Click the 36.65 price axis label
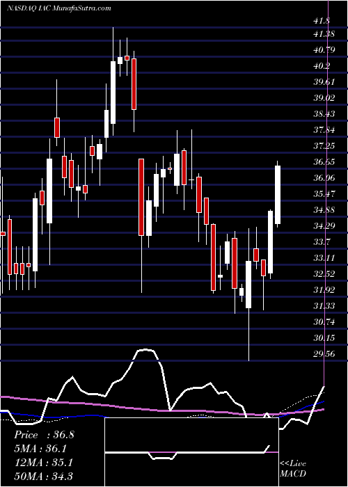The height and width of the screenshot is (487, 348). click(x=324, y=162)
